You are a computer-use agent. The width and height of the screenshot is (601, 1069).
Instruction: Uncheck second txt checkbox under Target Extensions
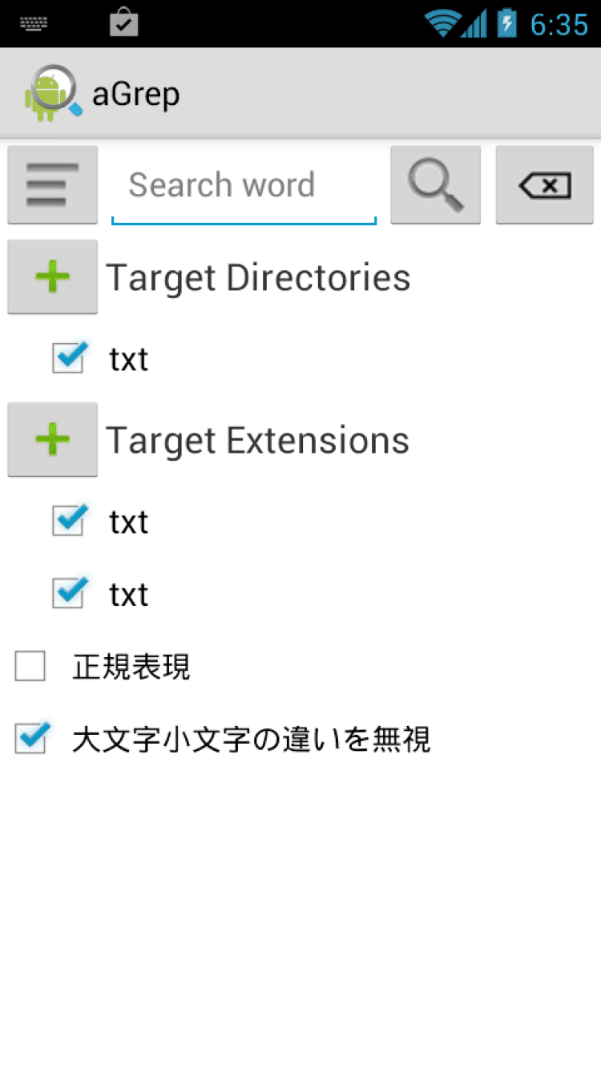coord(68,594)
